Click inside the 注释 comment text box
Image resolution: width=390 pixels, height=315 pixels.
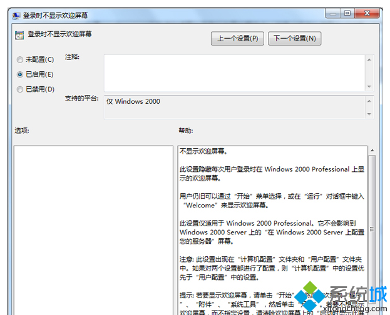(235, 72)
